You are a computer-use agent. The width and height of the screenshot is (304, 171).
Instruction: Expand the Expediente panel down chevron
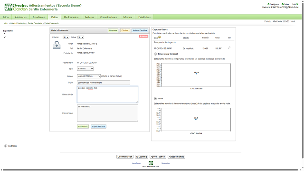pos(4,37)
